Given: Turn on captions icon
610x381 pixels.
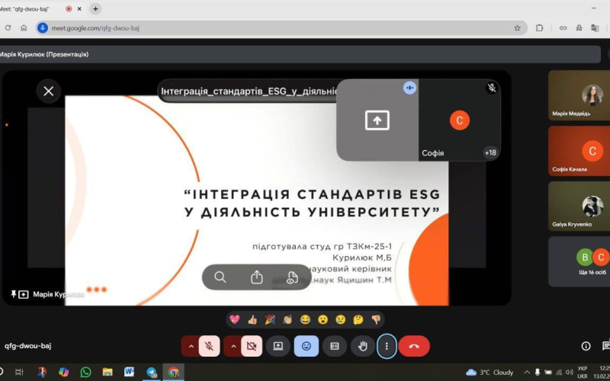Looking at the screenshot, I should tap(335, 346).
